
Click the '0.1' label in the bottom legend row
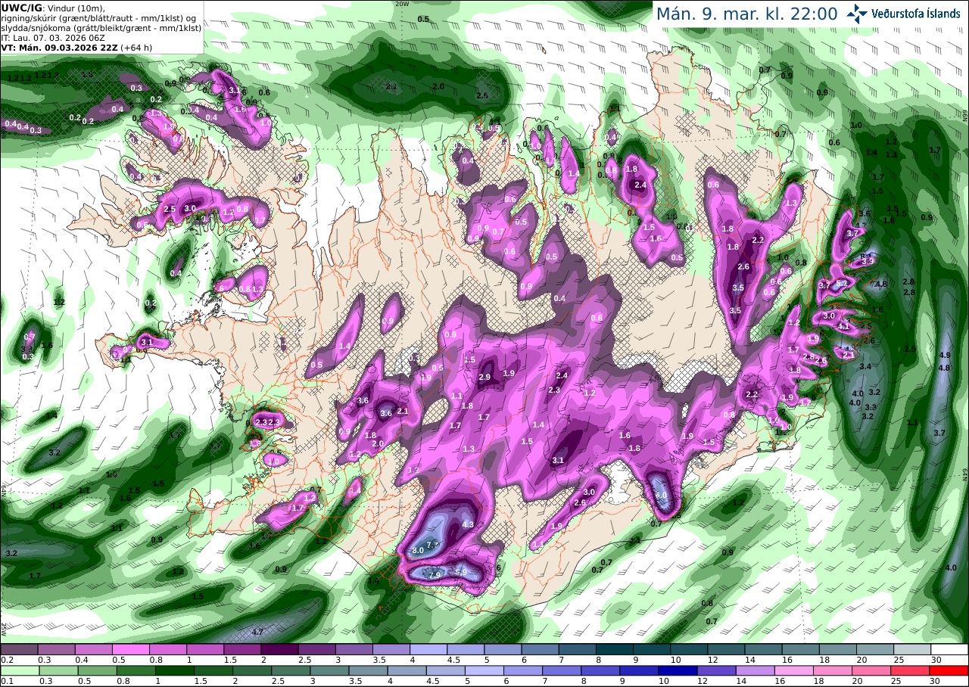(x=7, y=681)
